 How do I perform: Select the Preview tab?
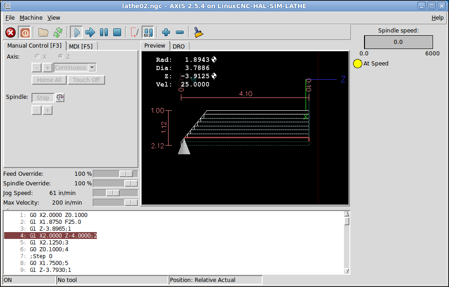155,46
